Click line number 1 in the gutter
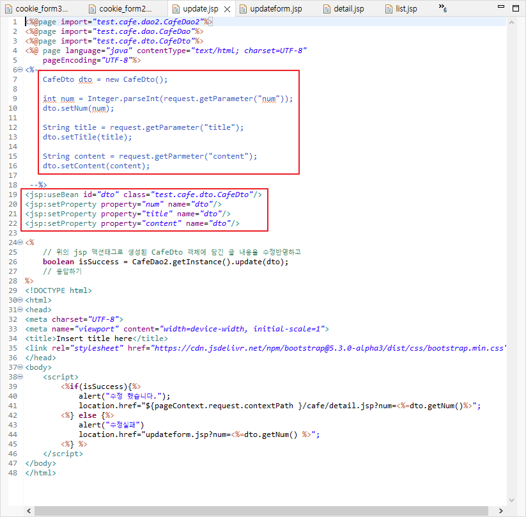Image resolution: width=526 pixels, height=517 pixels. coord(15,22)
